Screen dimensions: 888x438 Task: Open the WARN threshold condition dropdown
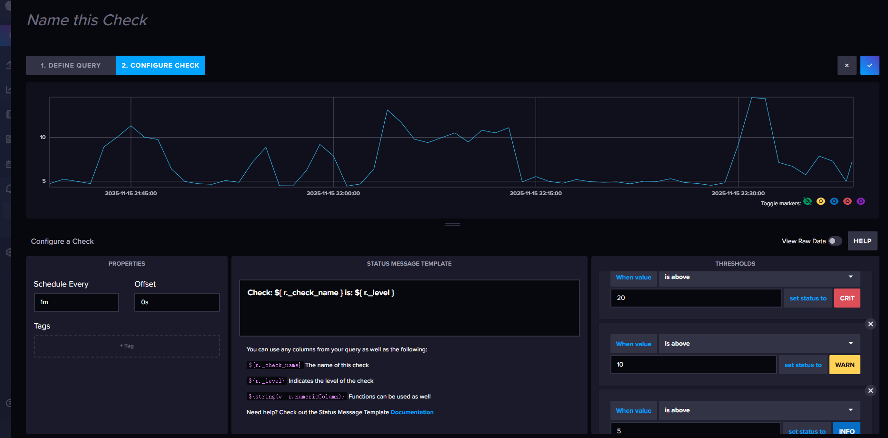pos(759,344)
